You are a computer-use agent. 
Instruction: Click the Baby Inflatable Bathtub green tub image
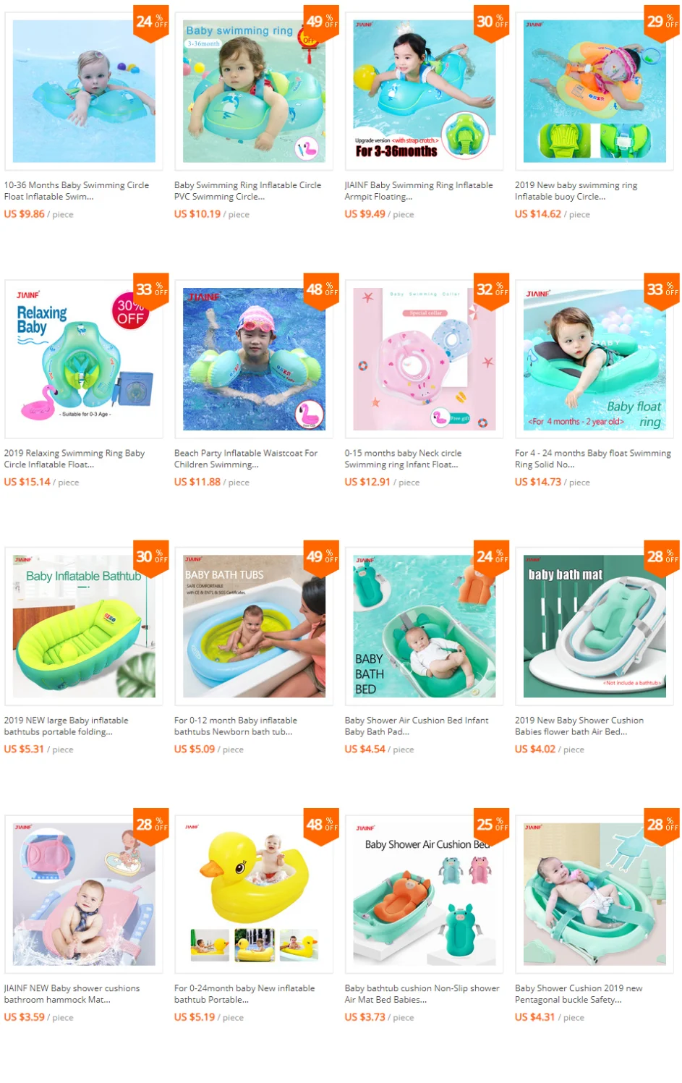click(x=84, y=627)
